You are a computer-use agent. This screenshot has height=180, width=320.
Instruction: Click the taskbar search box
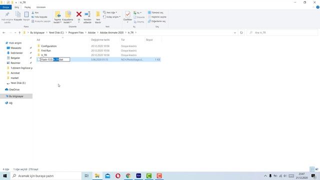46,175
